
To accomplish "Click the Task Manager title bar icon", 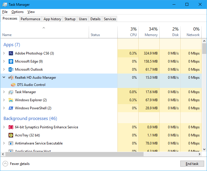I will click(5, 5).
